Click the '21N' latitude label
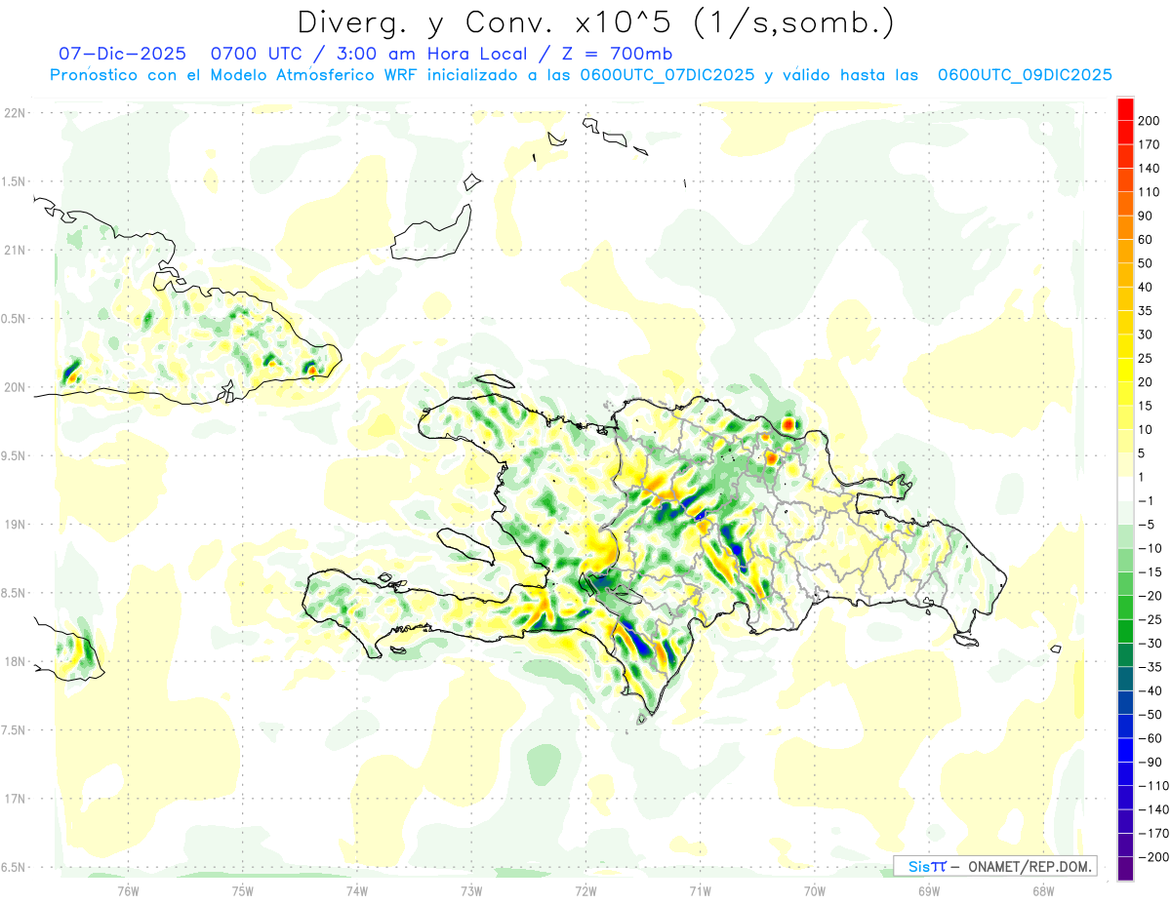The height and width of the screenshot is (904, 1171). coord(14,250)
